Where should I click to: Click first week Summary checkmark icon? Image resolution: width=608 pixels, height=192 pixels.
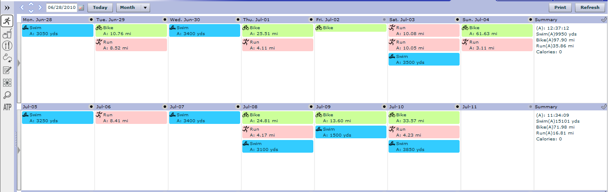pyautogui.click(x=603, y=19)
